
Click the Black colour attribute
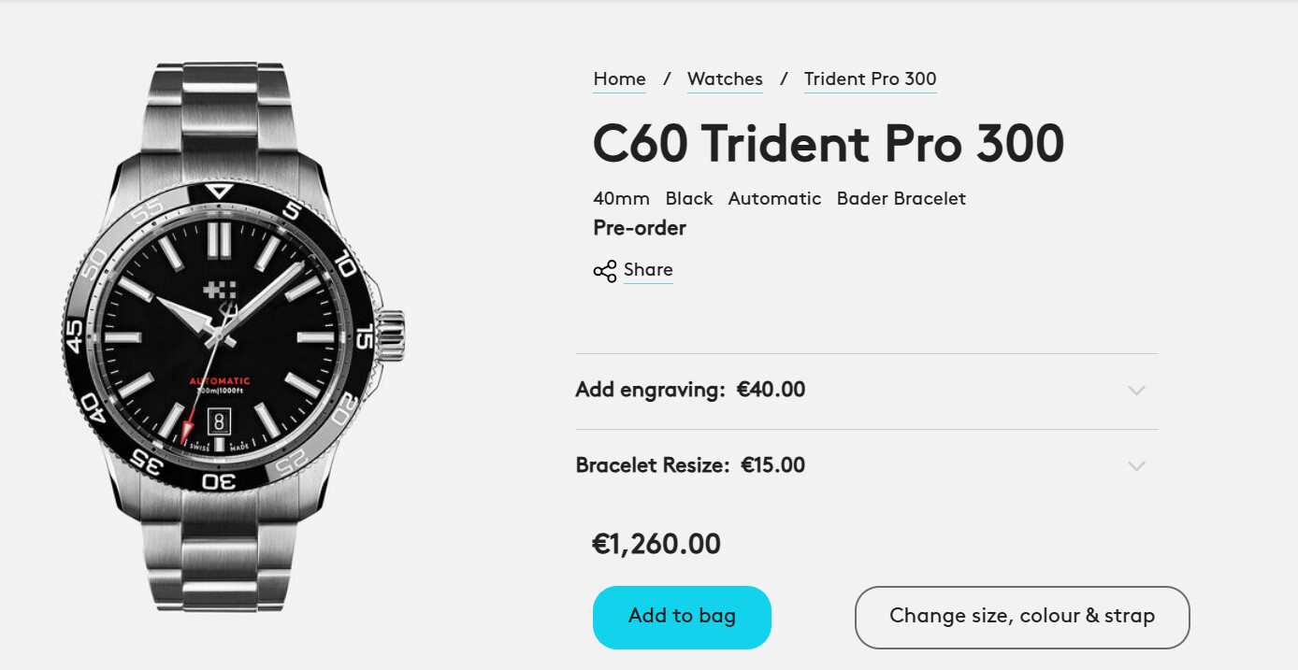(689, 199)
